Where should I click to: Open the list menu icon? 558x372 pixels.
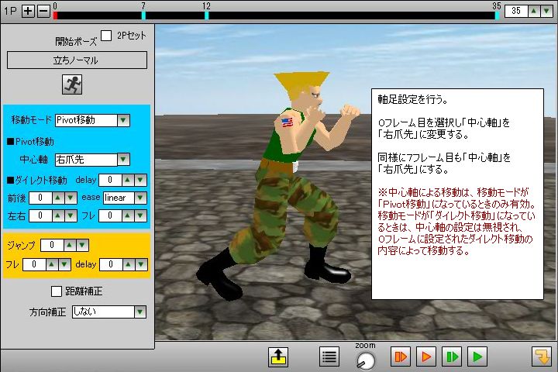(329, 356)
